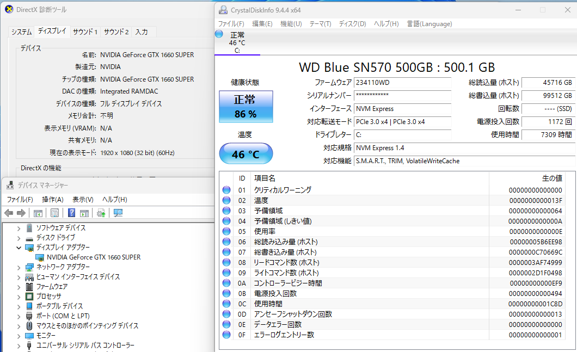Click the firmware category icon

[x=29, y=287]
